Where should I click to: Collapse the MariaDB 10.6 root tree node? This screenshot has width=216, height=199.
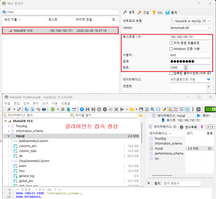6,121
